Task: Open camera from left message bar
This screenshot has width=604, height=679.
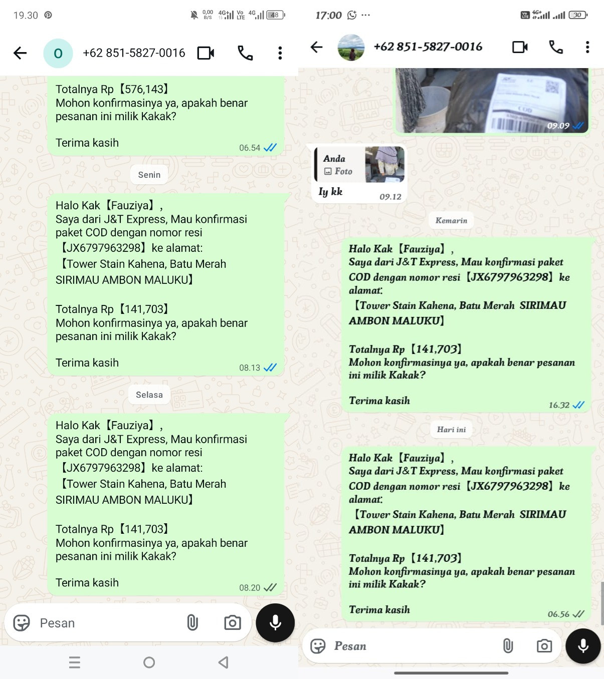Action: pyautogui.click(x=233, y=623)
